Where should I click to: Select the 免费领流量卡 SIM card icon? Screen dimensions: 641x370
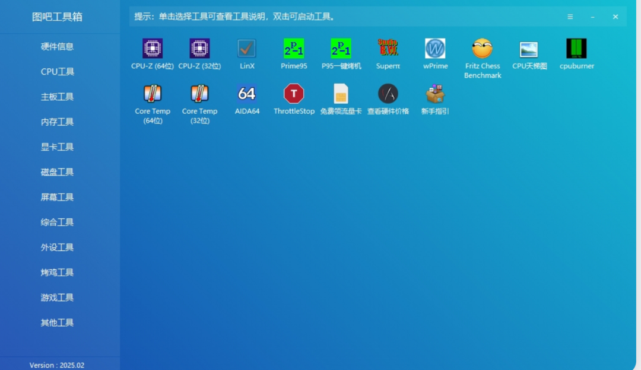point(341,94)
